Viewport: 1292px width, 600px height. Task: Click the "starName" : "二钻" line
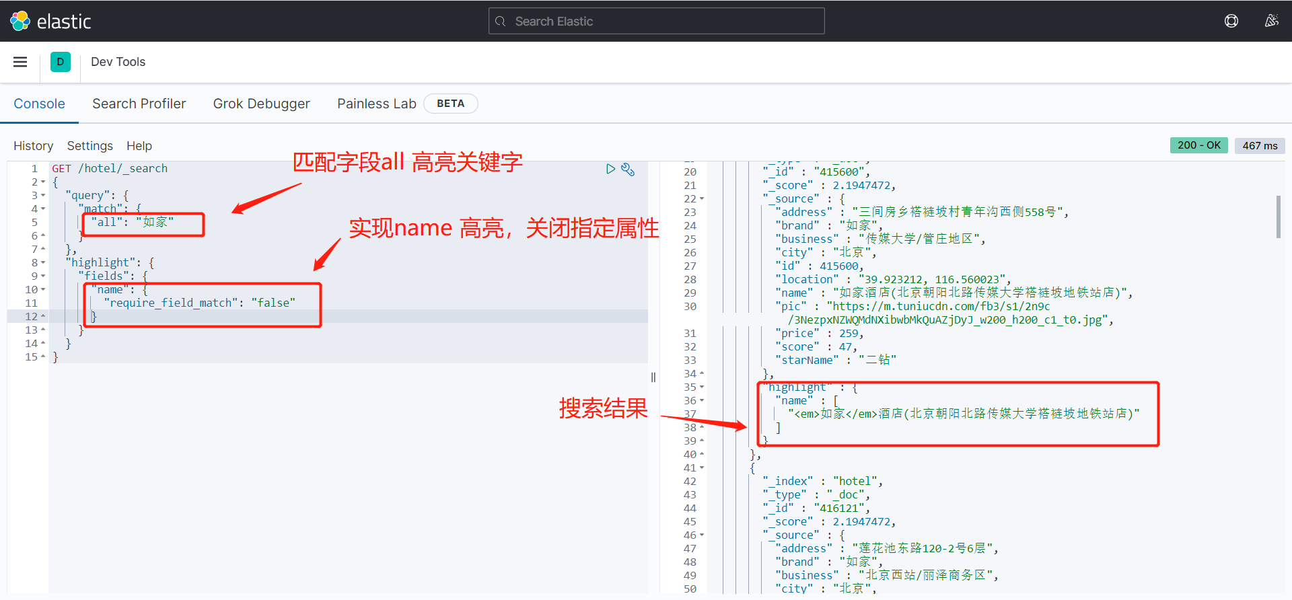point(836,361)
